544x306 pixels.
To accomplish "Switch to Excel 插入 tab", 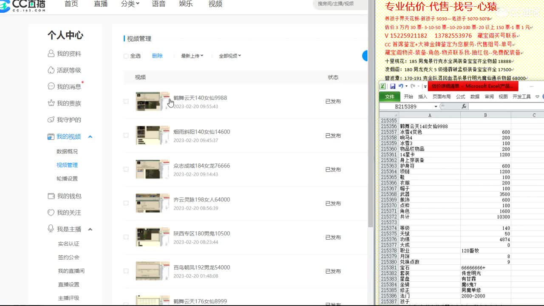I will [423, 96].
